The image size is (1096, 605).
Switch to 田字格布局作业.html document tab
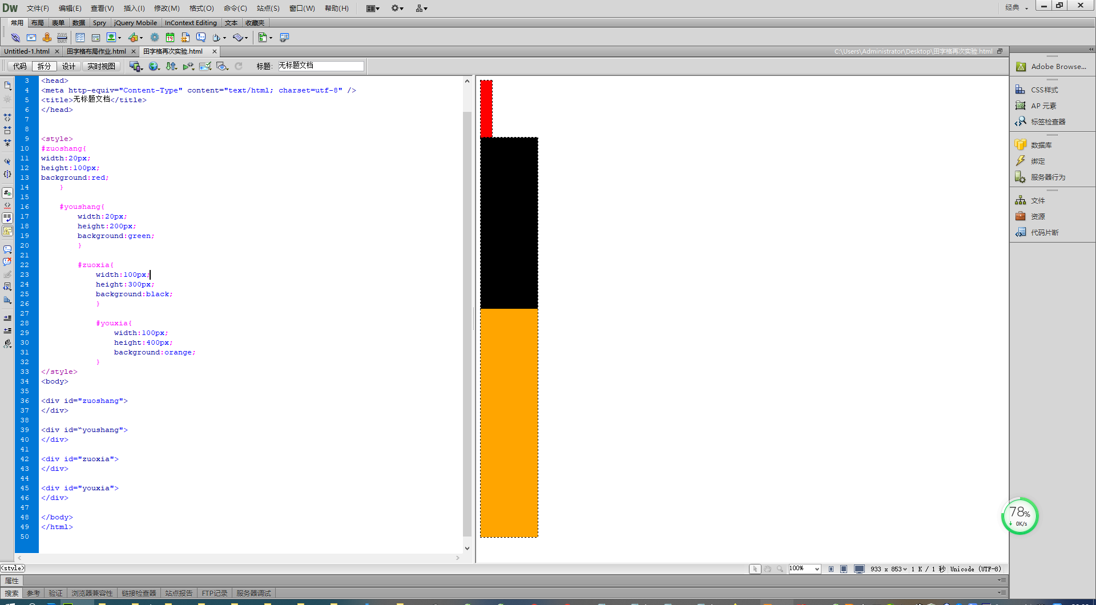pyautogui.click(x=96, y=51)
